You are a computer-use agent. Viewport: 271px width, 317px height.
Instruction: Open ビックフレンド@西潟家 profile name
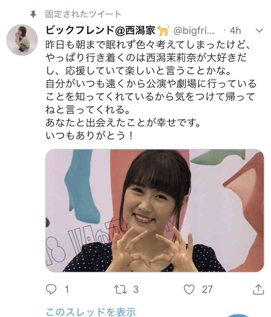[x=100, y=31]
